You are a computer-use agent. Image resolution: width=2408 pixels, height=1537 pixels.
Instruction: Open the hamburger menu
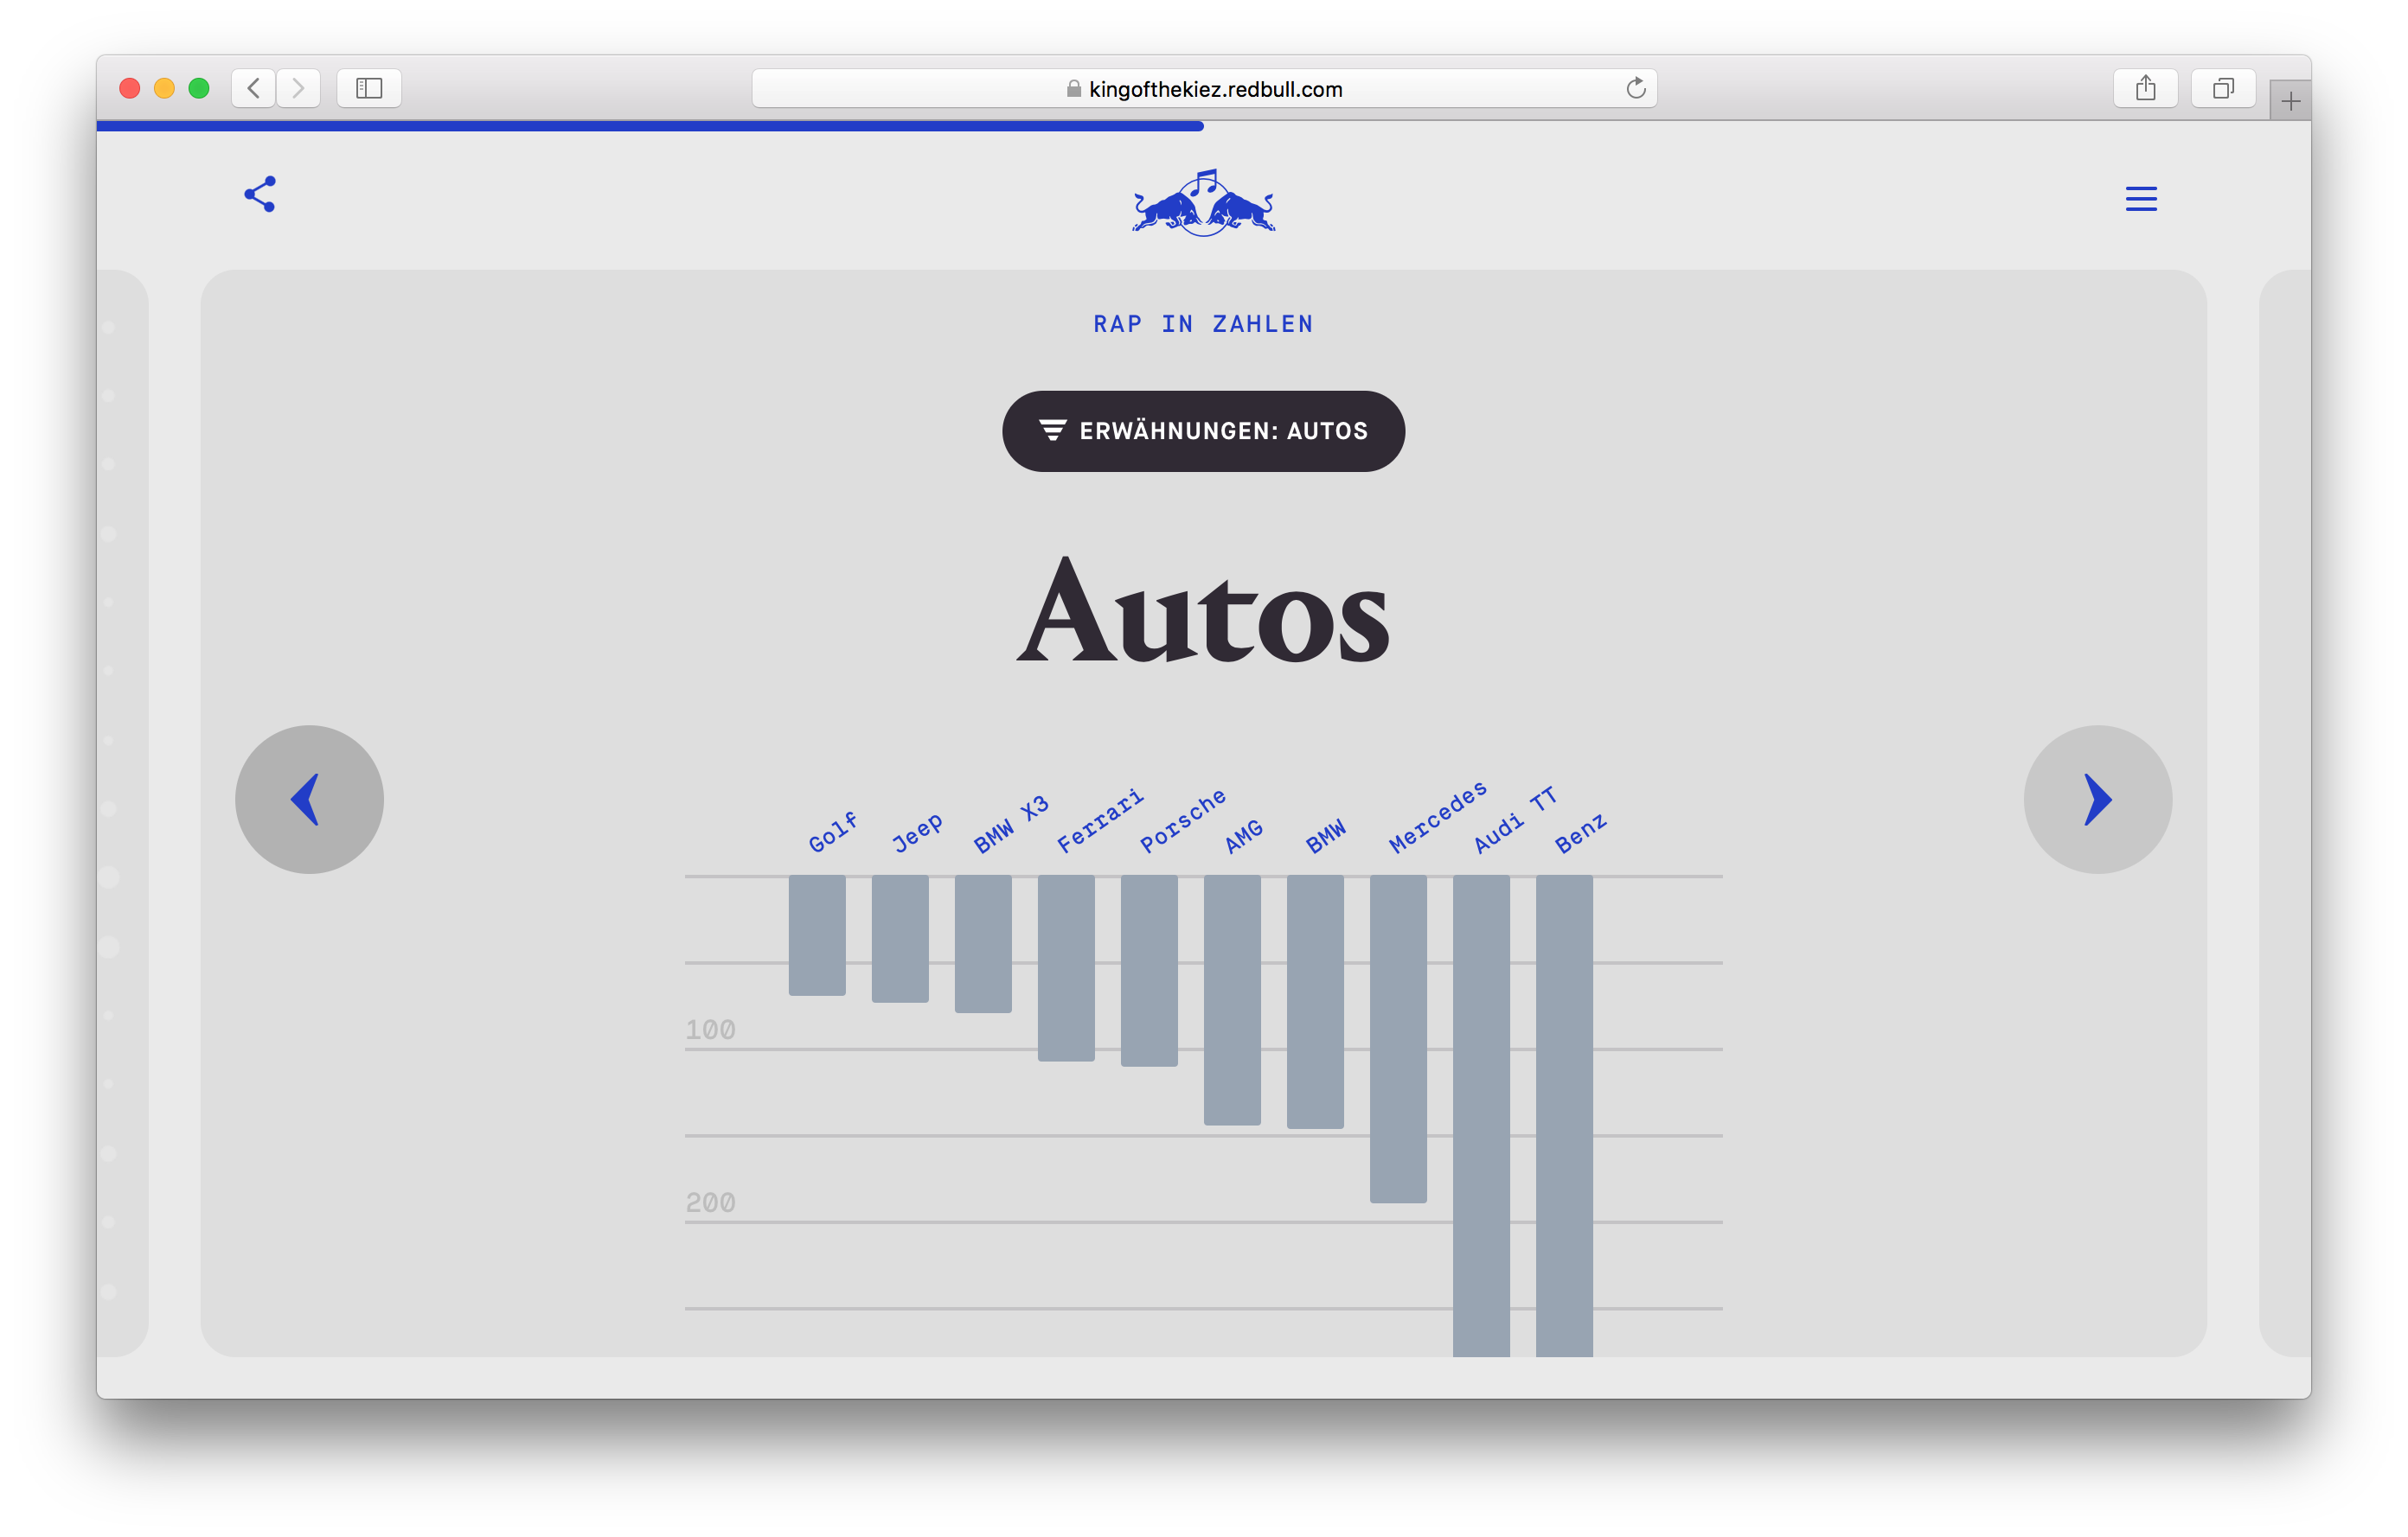(x=2141, y=199)
